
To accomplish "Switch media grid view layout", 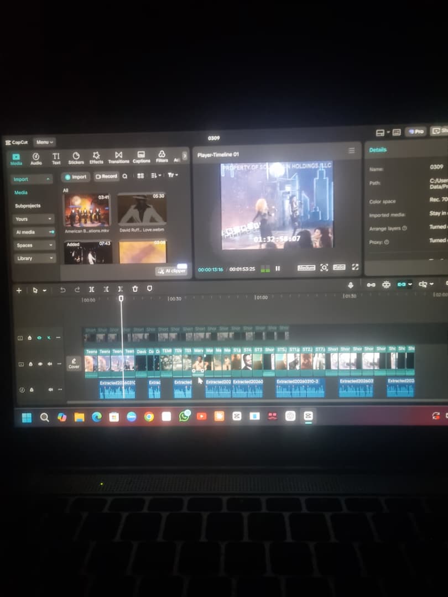I will (140, 176).
